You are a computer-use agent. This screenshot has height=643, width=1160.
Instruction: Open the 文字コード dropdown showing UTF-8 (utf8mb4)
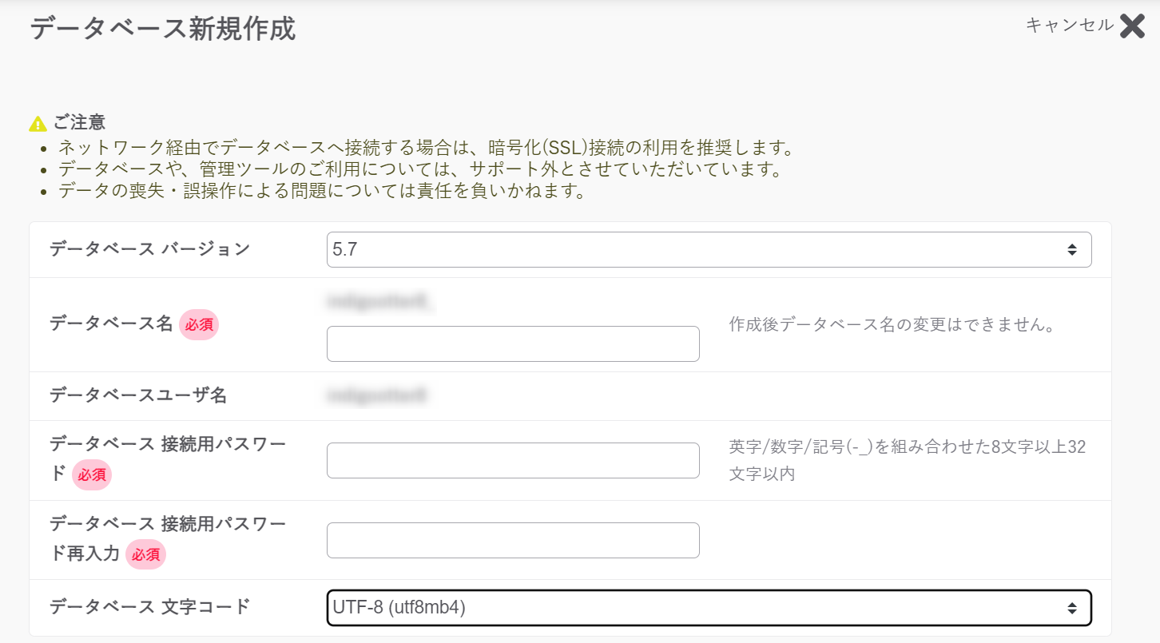tap(709, 608)
